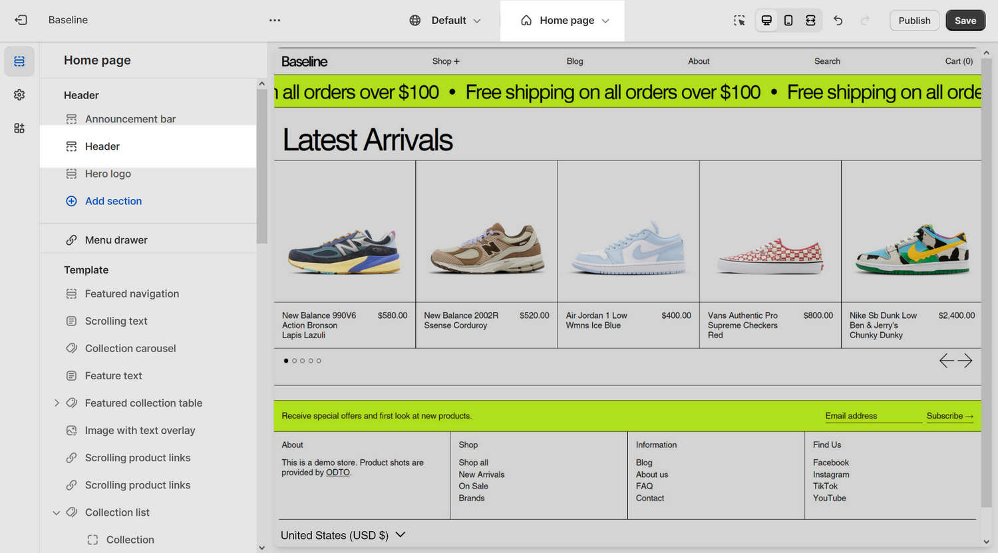Click the Email address input field
This screenshot has width=998, height=553.
click(x=872, y=415)
